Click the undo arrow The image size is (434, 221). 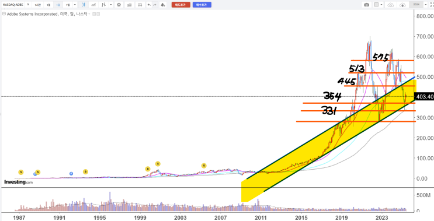pos(149,5)
